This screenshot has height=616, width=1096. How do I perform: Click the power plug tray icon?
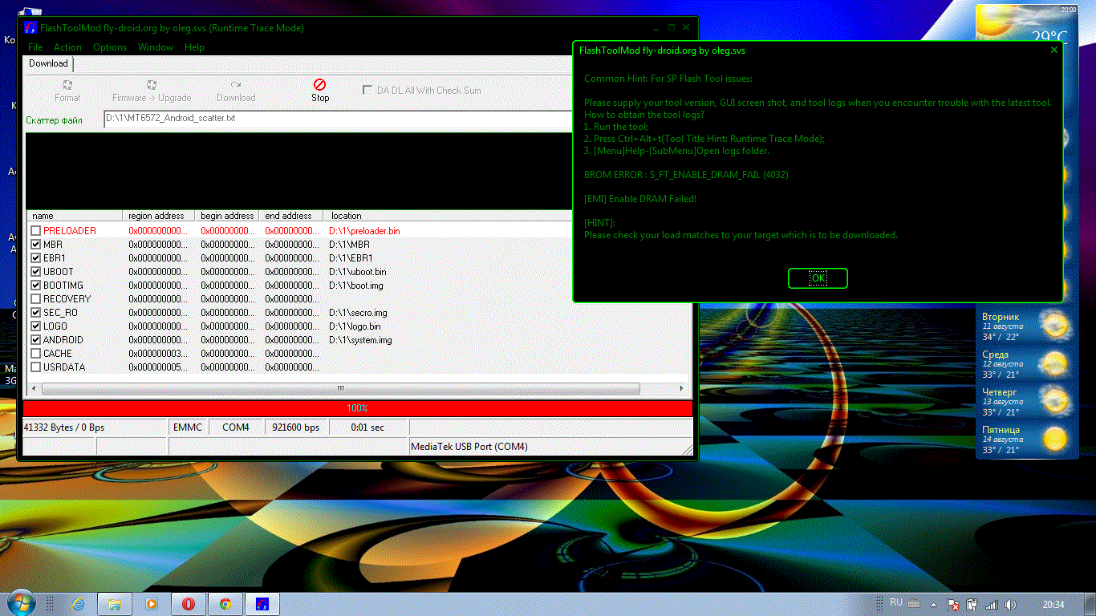pos(972,604)
